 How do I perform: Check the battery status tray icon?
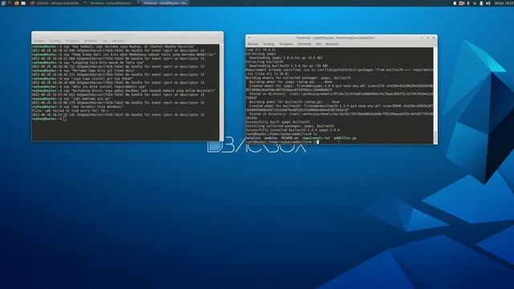[x=481, y=3]
